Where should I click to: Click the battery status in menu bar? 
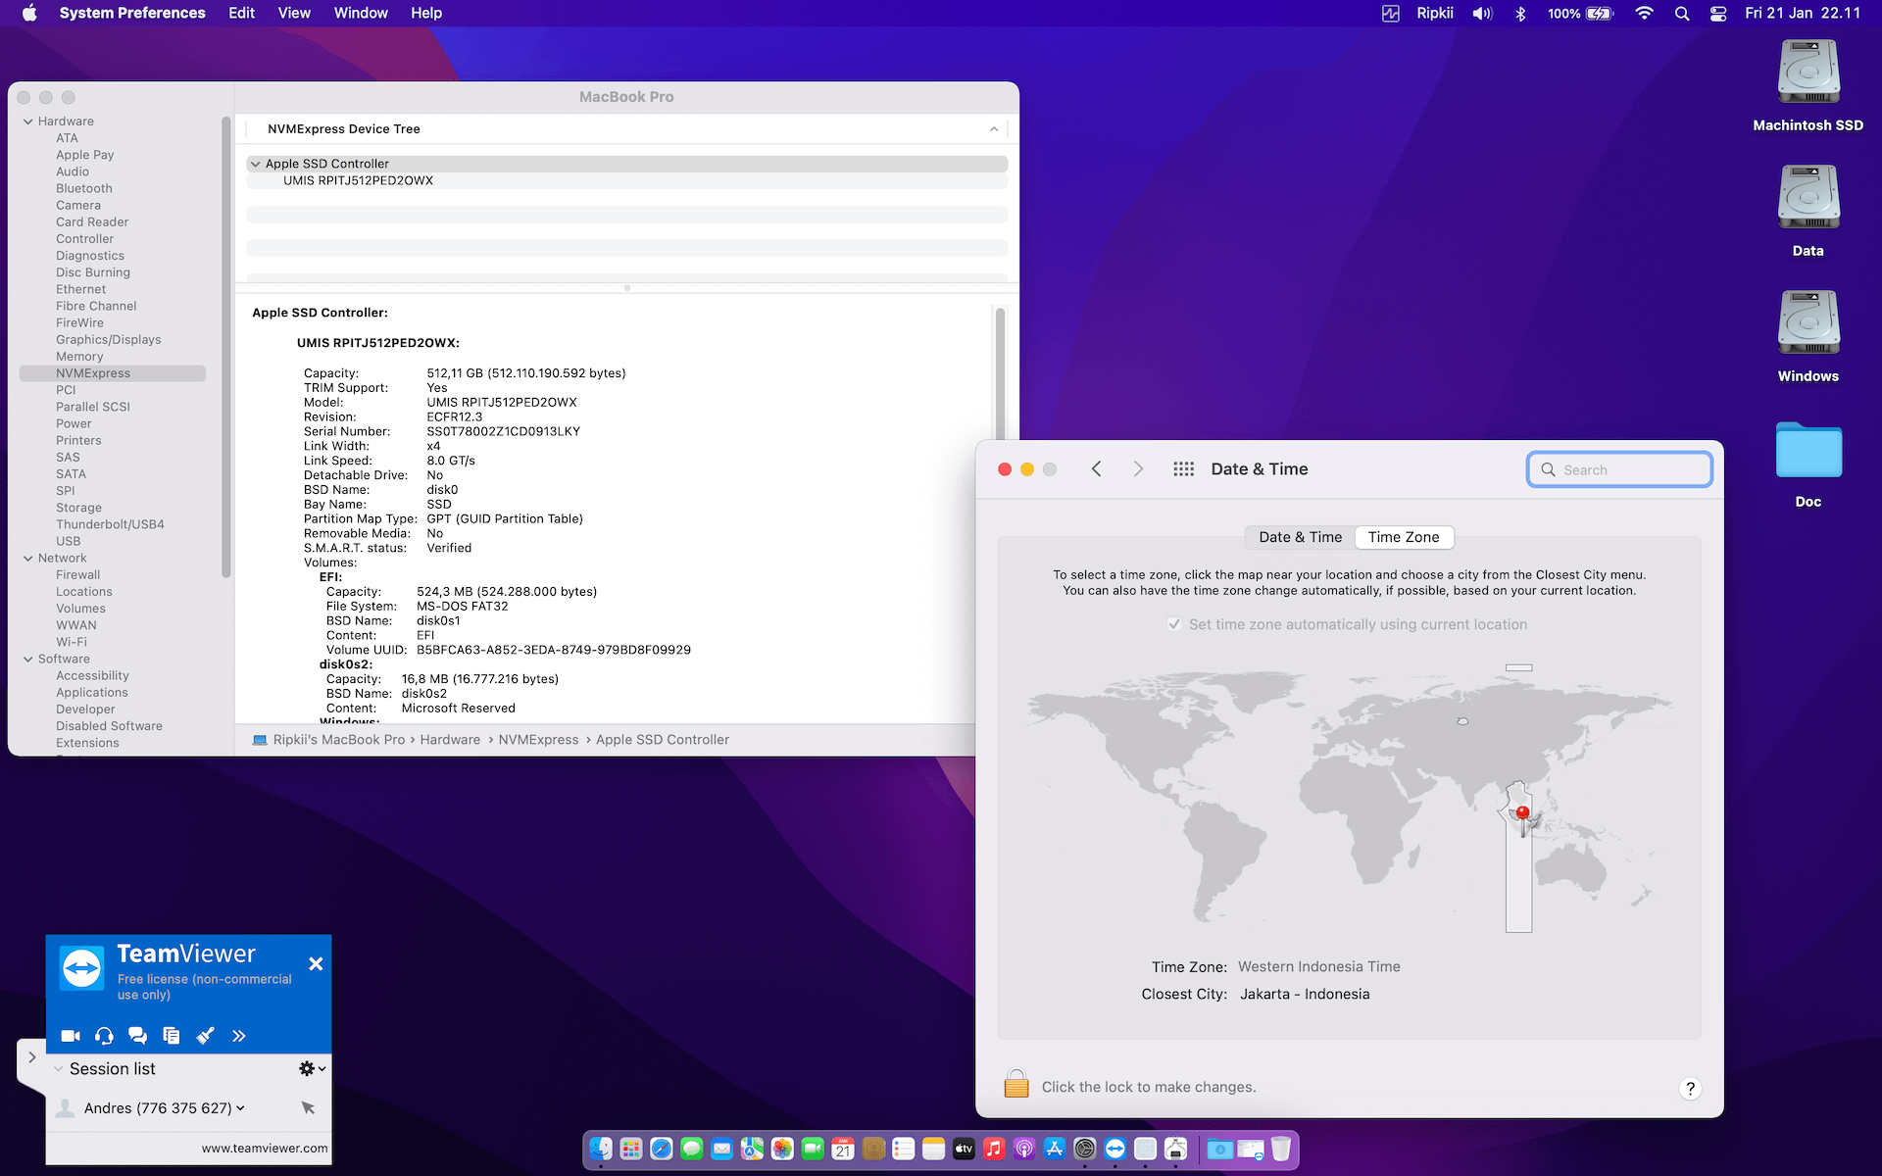coord(1580,14)
